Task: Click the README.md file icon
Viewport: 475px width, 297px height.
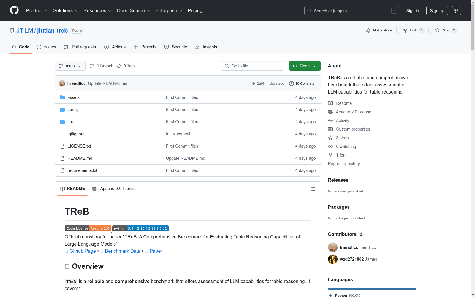Action: 62,158
